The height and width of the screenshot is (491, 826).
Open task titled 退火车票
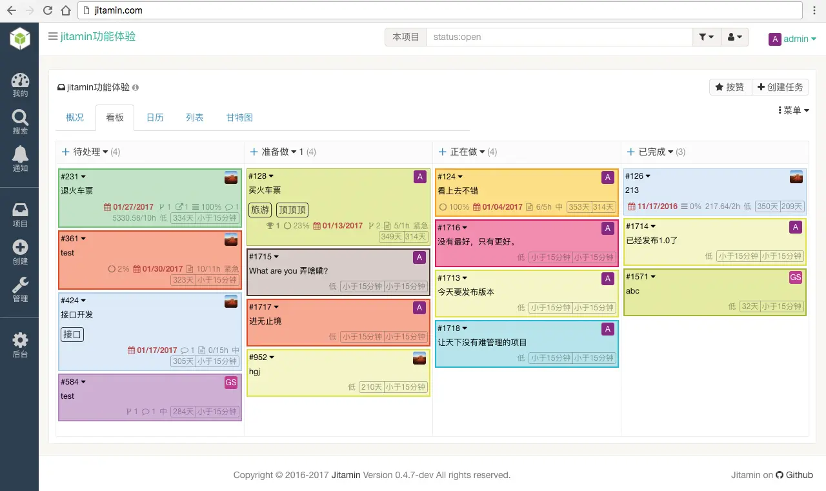[x=77, y=190]
